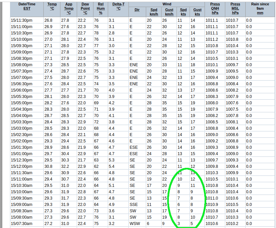This screenshot has height=228, width=276.
Task: Select the 15/11:30pm date cell
Action: (22, 20)
